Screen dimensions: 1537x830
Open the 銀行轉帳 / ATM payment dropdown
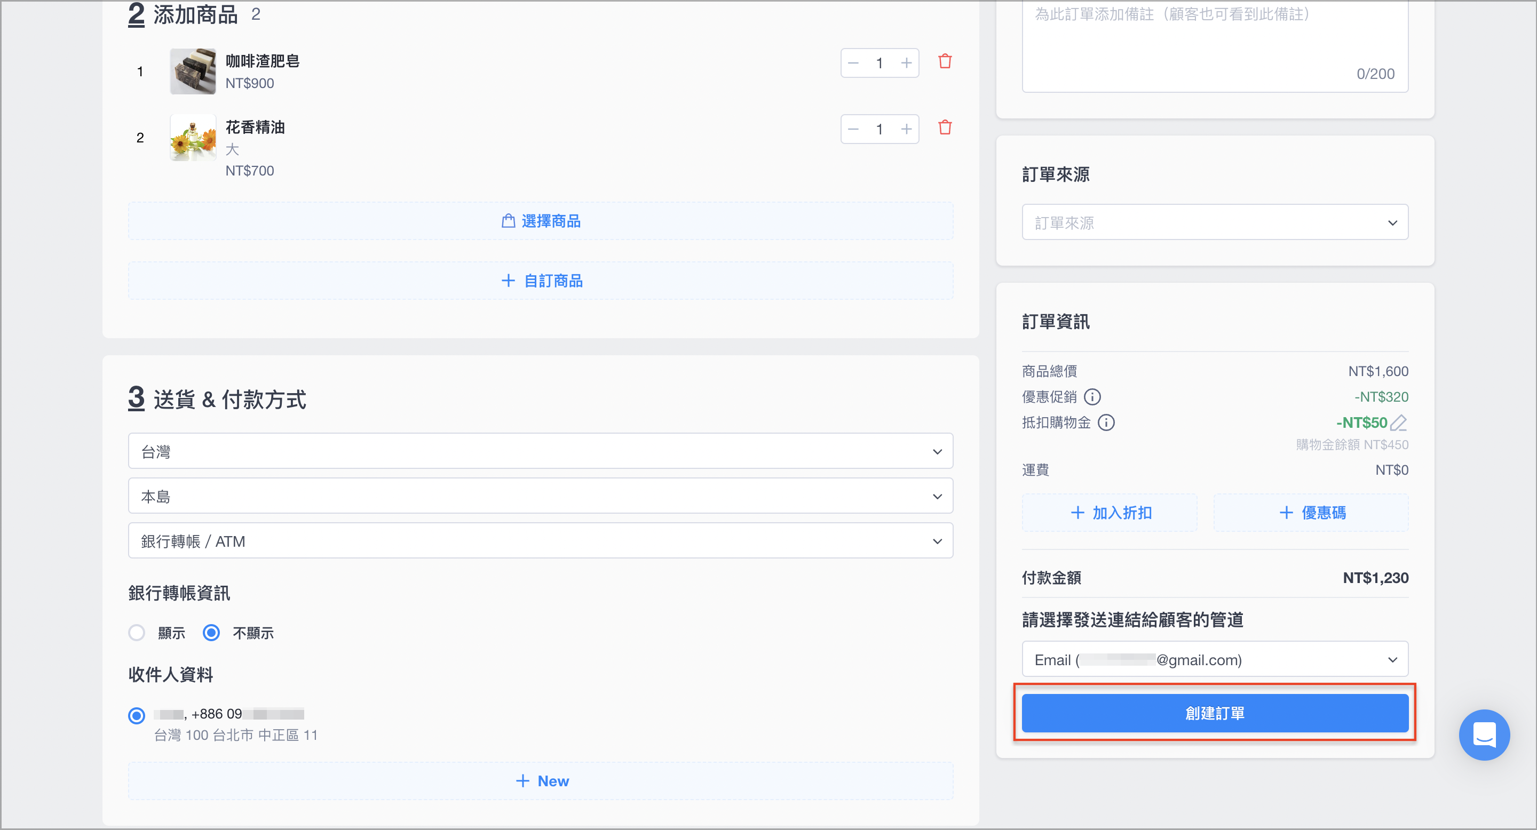pyautogui.click(x=541, y=541)
